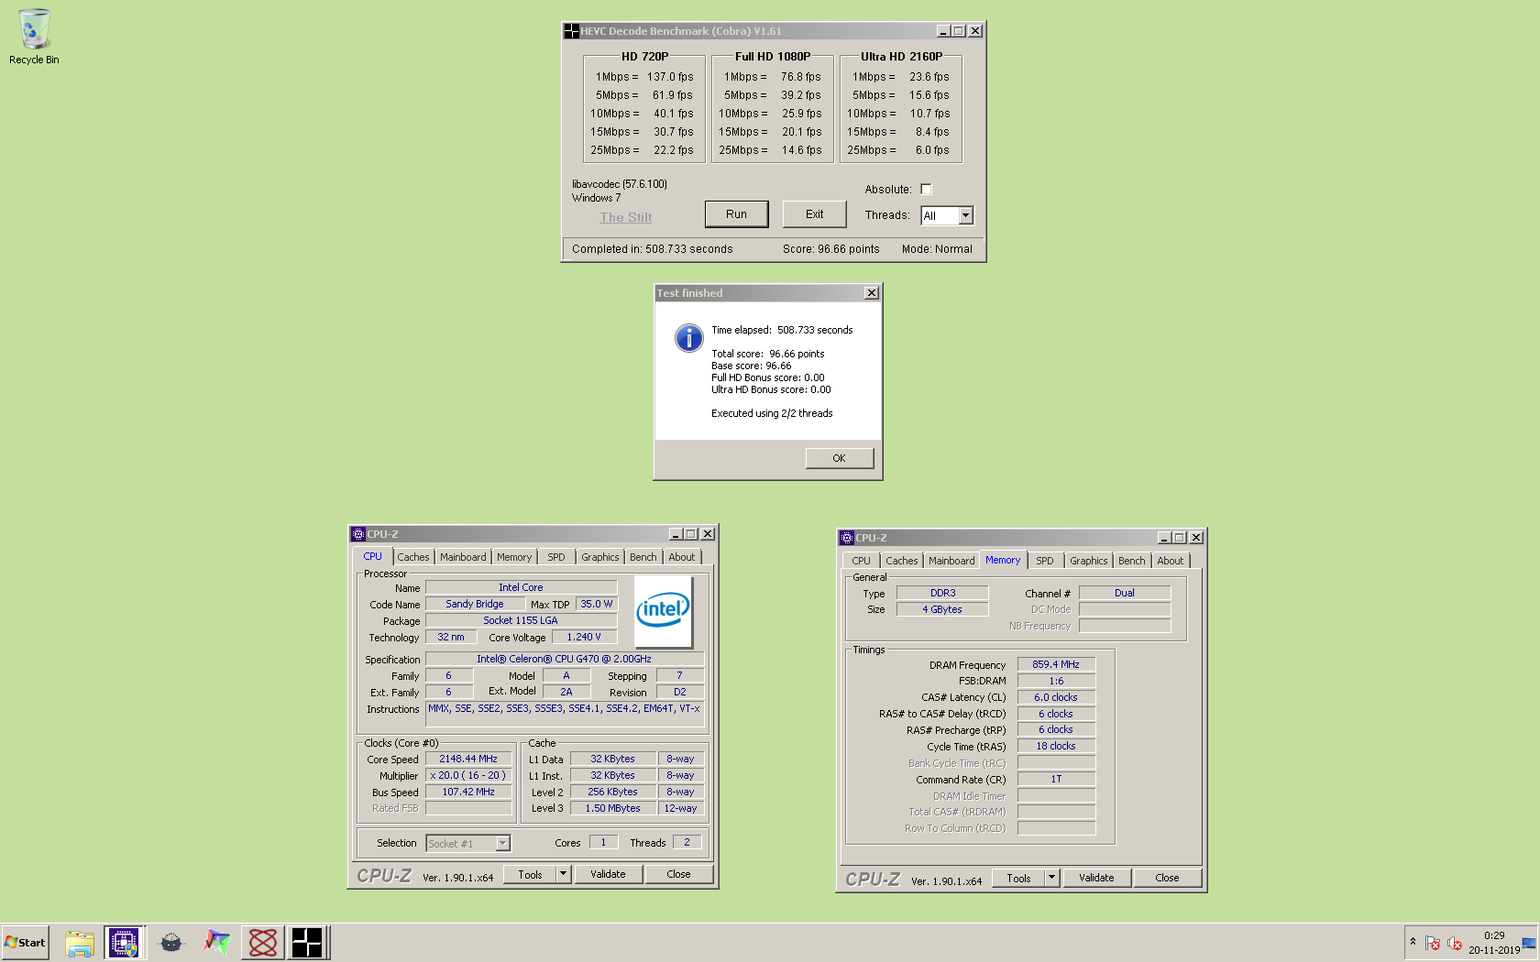Click Tools button in left CPU-Z window

pos(531,874)
